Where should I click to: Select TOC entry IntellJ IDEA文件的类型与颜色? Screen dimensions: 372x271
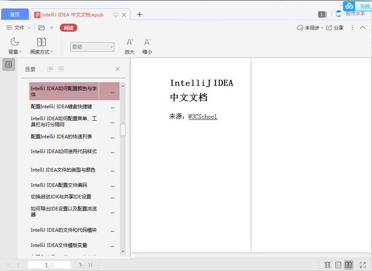pos(63,170)
